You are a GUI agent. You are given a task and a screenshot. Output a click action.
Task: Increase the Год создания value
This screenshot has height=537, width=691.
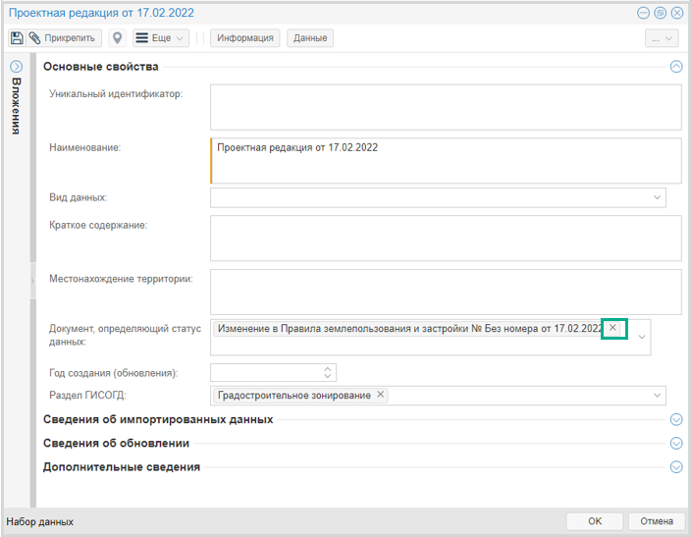click(328, 369)
